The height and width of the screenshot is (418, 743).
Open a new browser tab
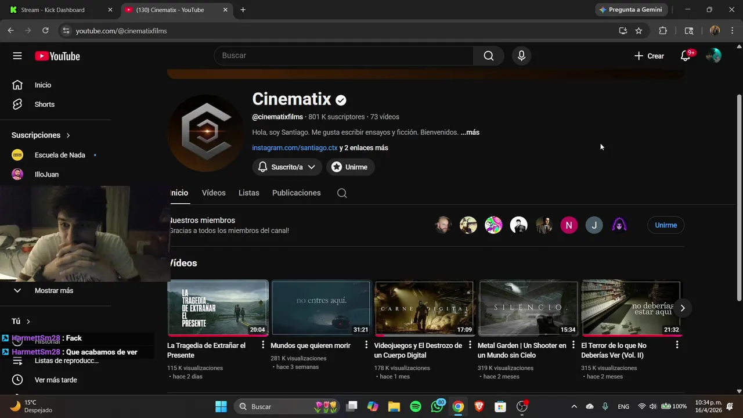click(243, 10)
